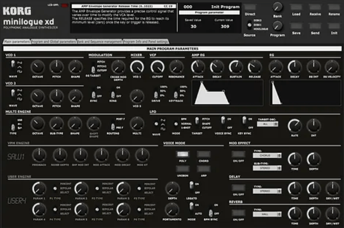Adjust the VCO 1 Pitch knob
The image size is (344, 228).
point(57,67)
